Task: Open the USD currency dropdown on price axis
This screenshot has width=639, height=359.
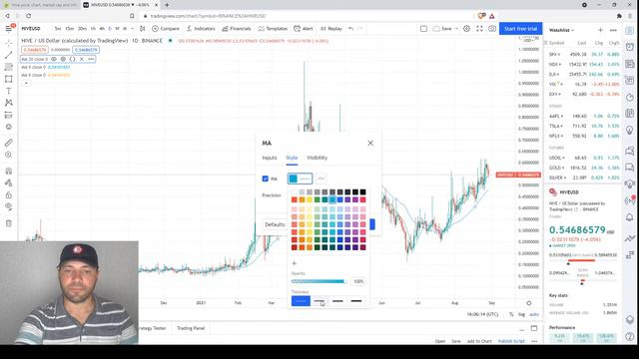Action: coord(529,40)
